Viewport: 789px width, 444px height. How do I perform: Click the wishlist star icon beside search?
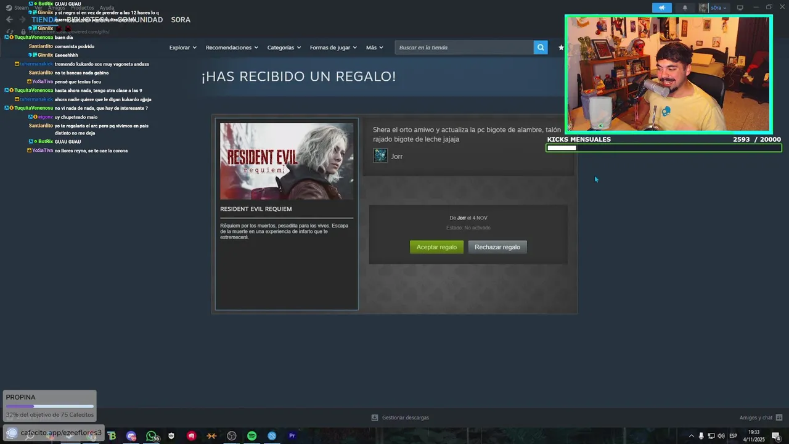[561, 47]
